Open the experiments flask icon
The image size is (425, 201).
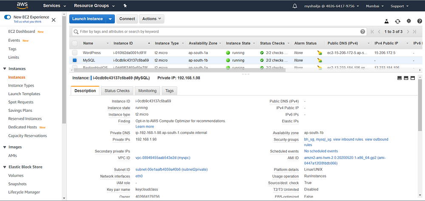click(x=386, y=21)
